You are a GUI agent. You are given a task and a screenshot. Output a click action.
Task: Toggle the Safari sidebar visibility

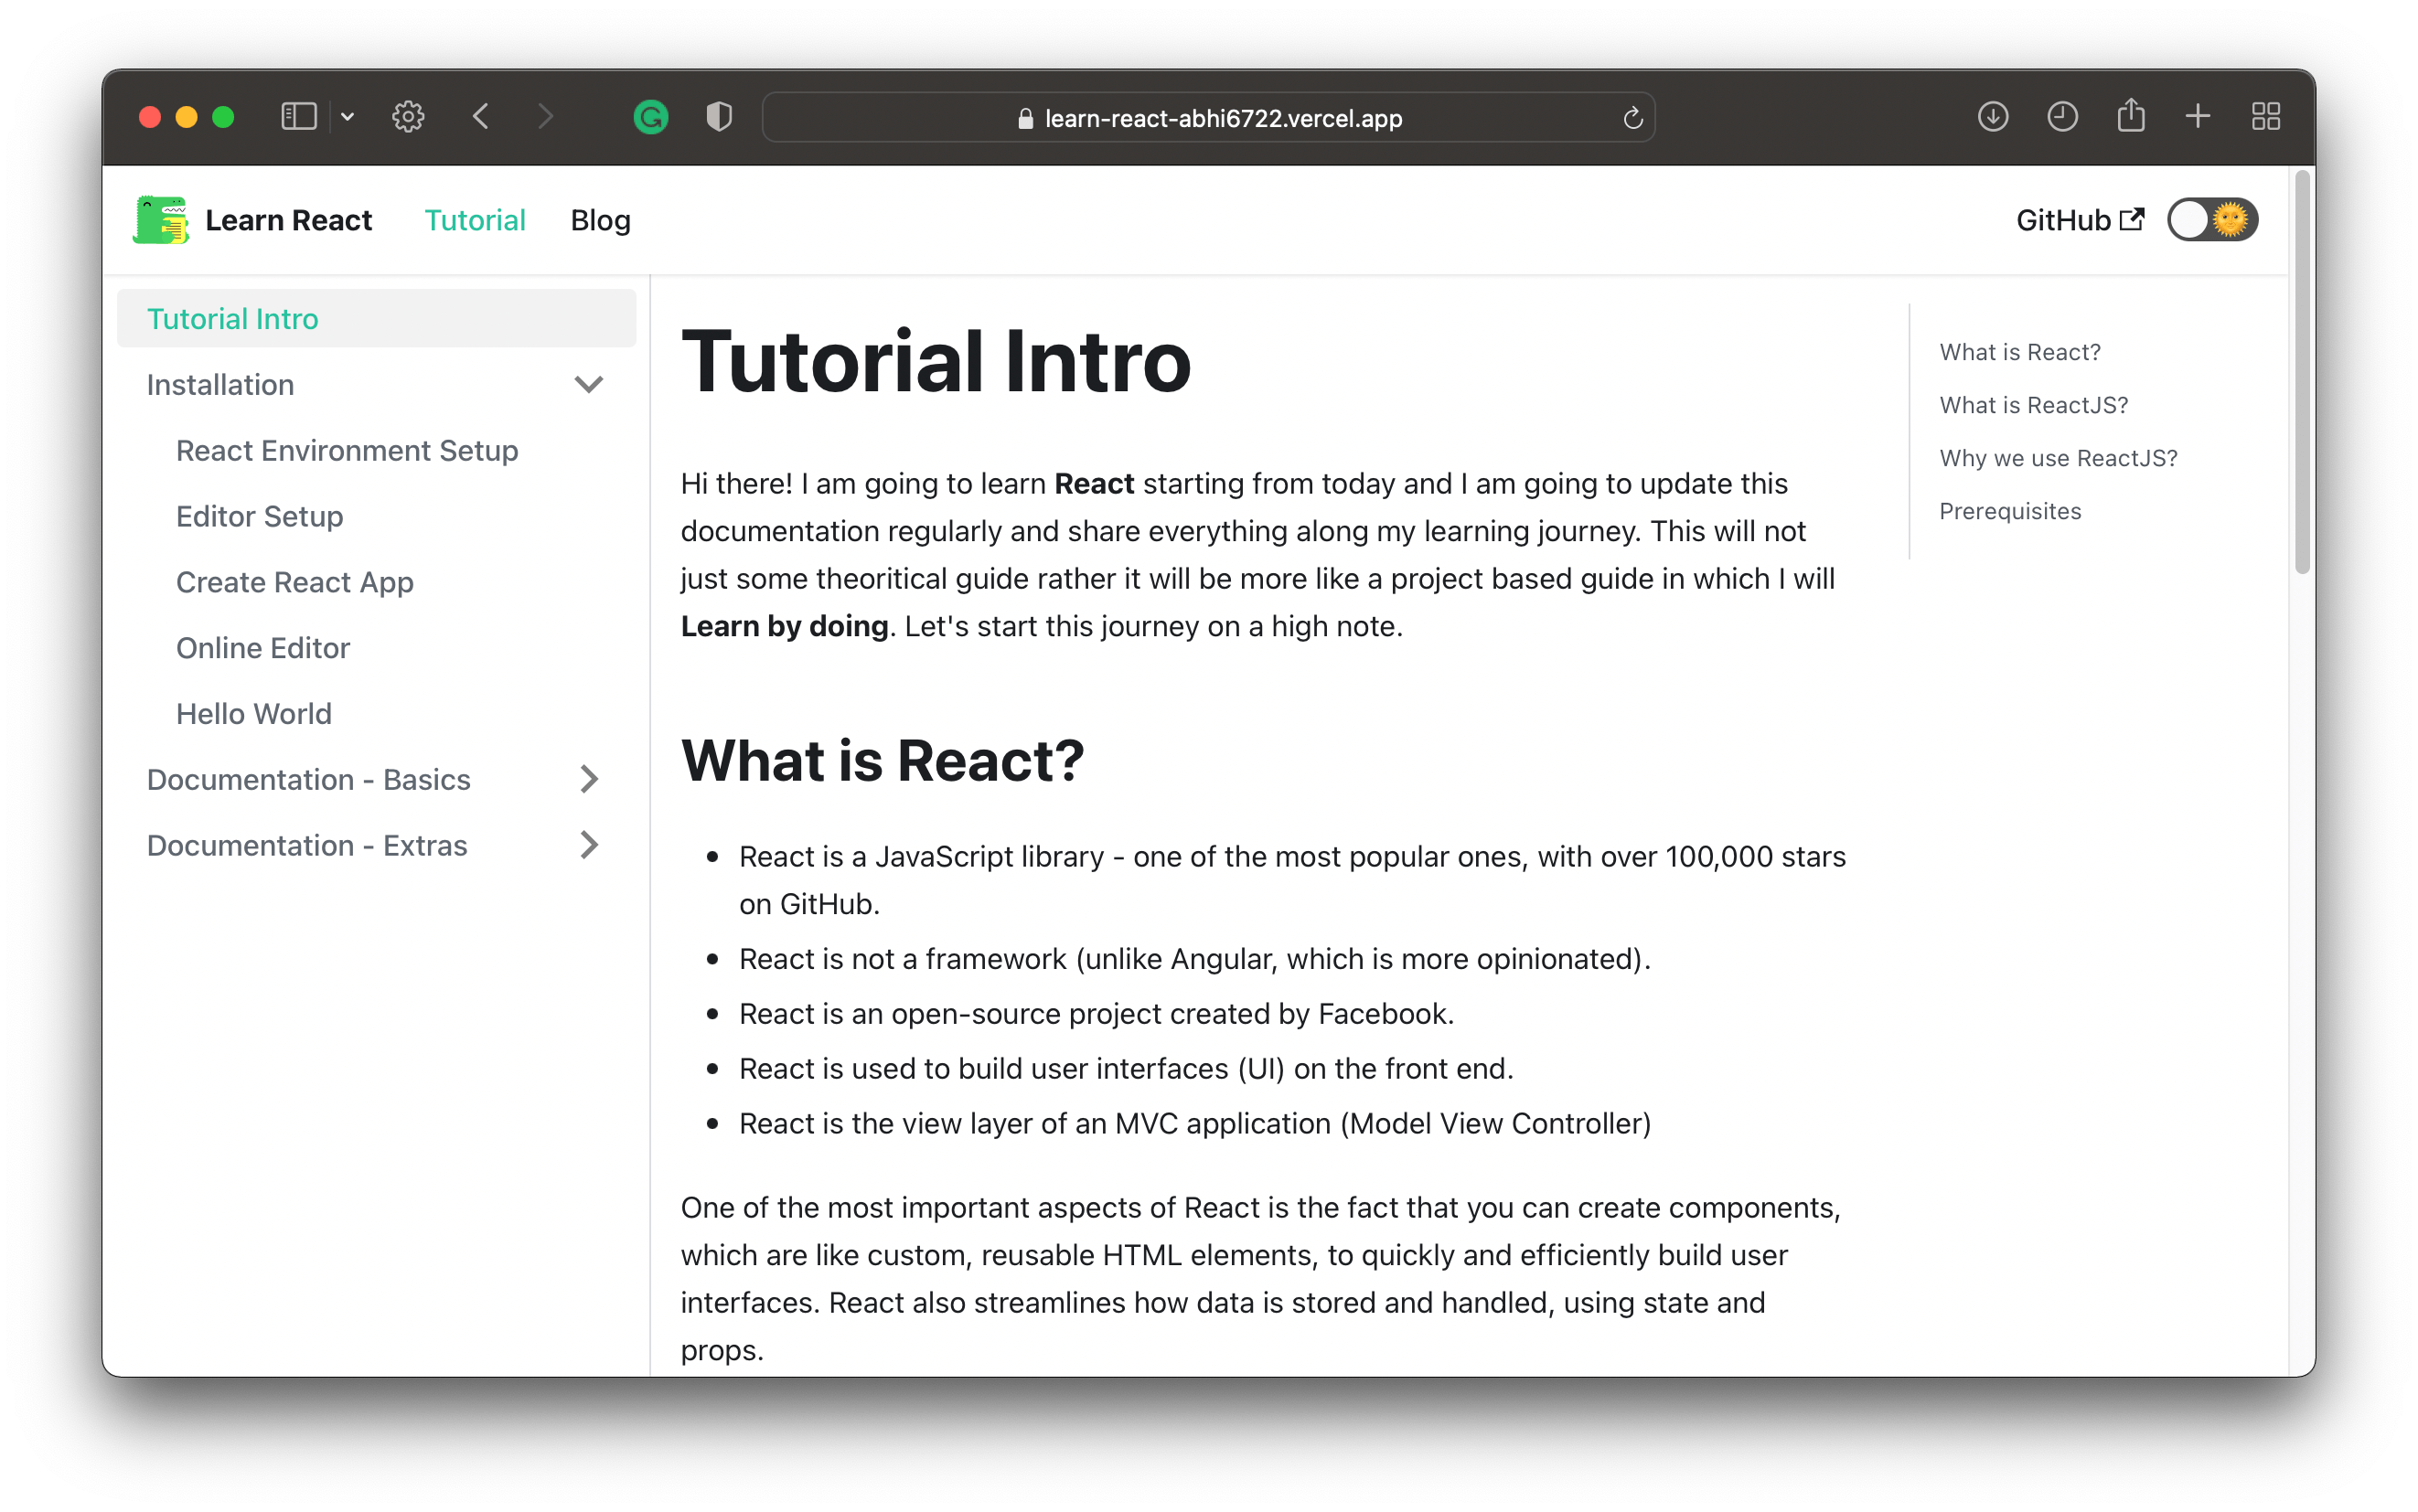pyautogui.click(x=296, y=117)
